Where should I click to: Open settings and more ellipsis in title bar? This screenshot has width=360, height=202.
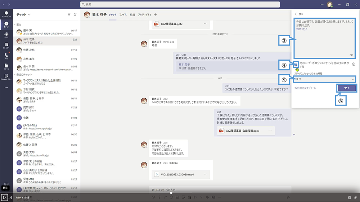(x=322, y=4)
